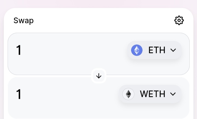Click the dark WETH token logo
Viewport: 197px width, 119px height.
point(128,94)
